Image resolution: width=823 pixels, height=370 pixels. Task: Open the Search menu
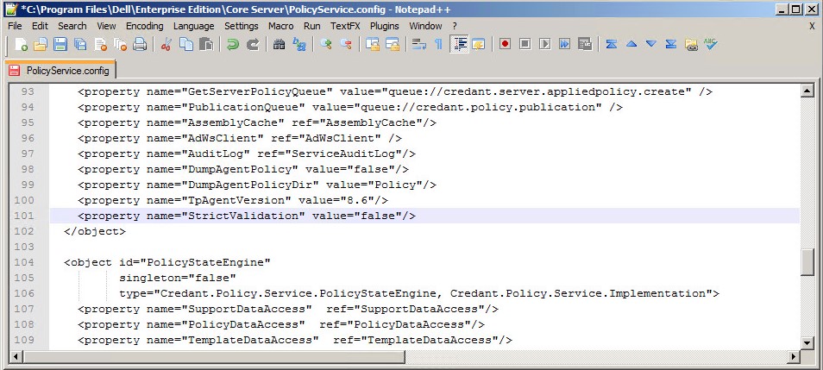click(x=72, y=26)
